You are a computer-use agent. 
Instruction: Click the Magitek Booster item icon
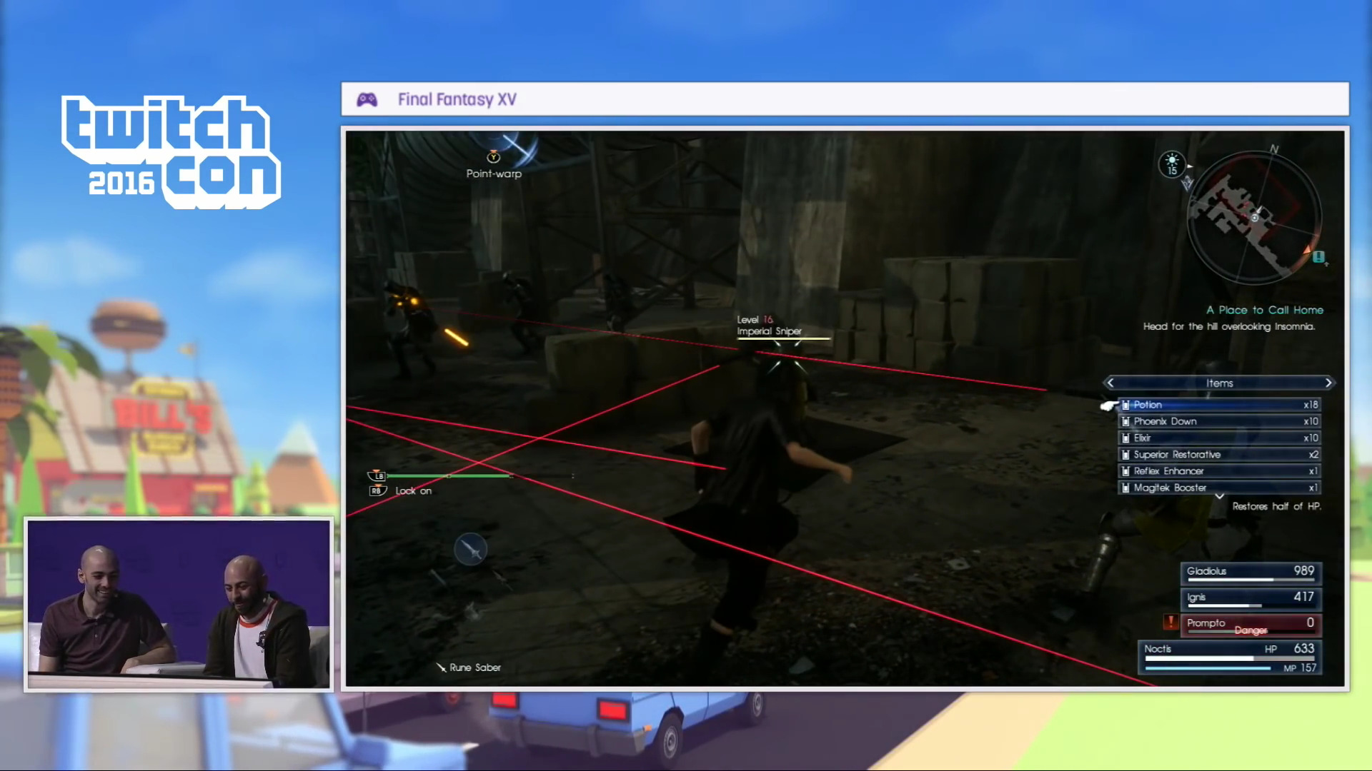coord(1125,488)
